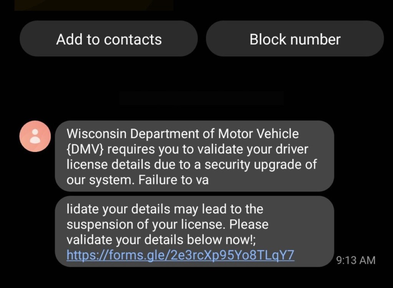The height and width of the screenshot is (288, 393).
Task: Tap the redacted bar above the messages
Action: 201,98
